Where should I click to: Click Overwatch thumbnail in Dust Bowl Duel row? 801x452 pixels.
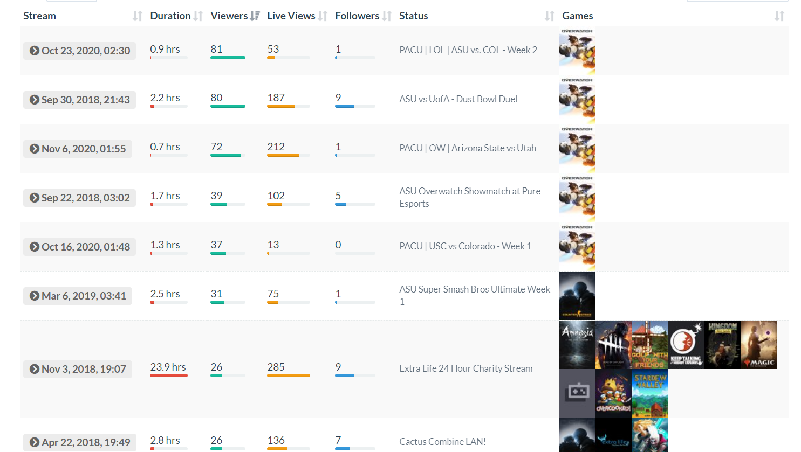(577, 100)
